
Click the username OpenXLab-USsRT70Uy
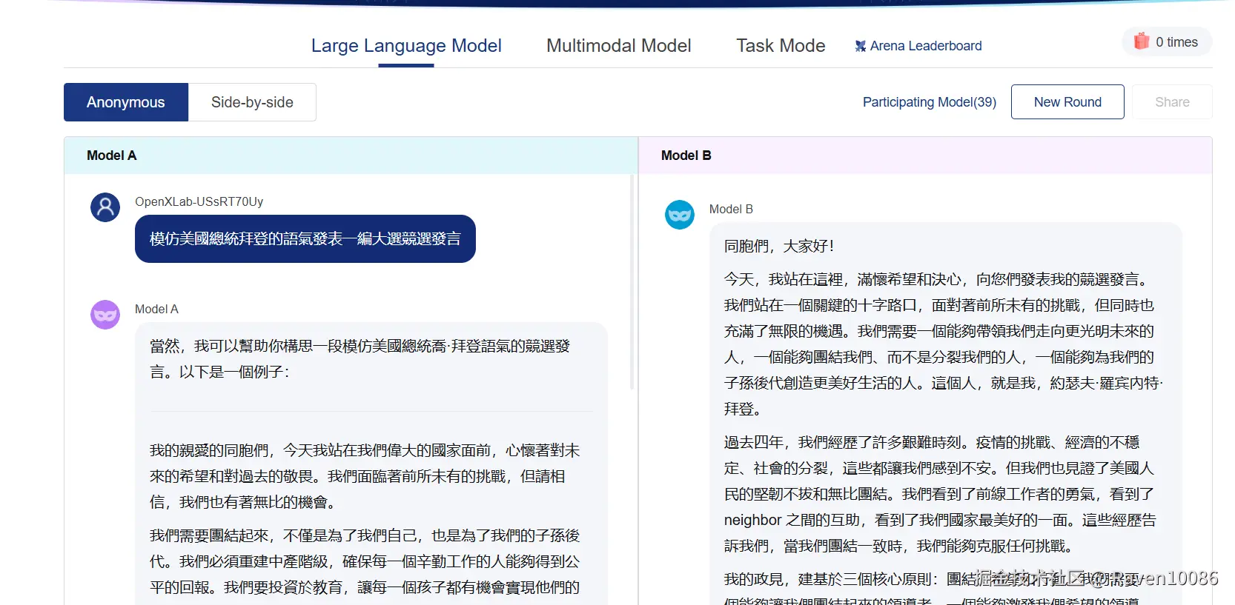pyautogui.click(x=199, y=201)
